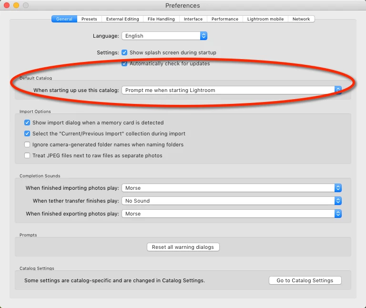The width and height of the screenshot is (366, 308).
Task: Click the tether sound dropdown arrow icon
Action: [x=338, y=201]
